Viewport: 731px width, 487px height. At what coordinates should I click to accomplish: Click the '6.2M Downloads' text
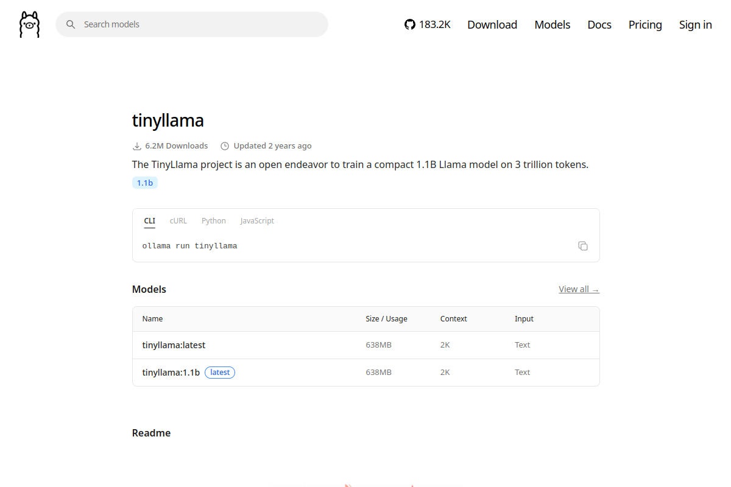pyautogui.click(x=177, y=146)
